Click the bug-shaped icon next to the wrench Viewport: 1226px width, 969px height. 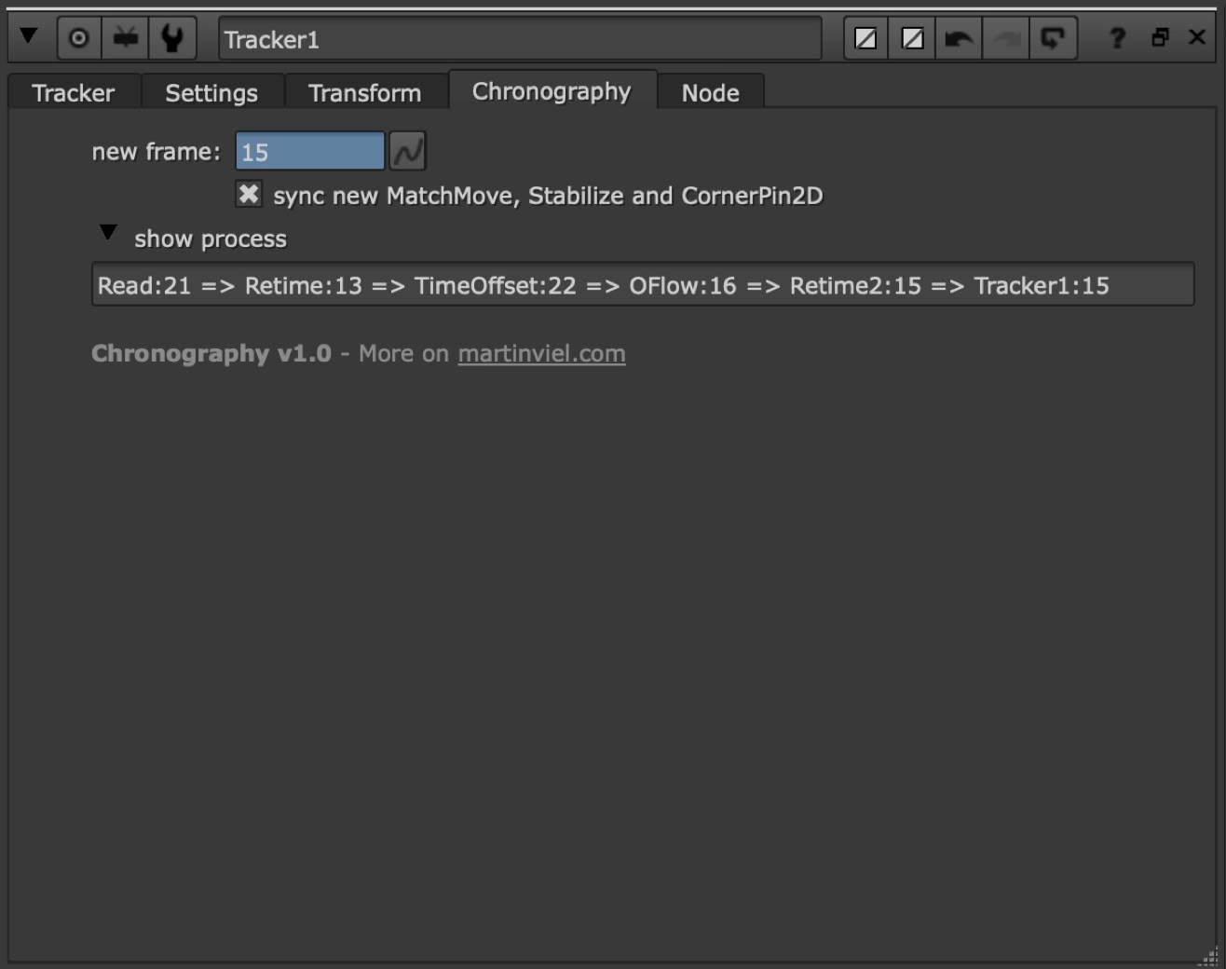tap(126, 38)
